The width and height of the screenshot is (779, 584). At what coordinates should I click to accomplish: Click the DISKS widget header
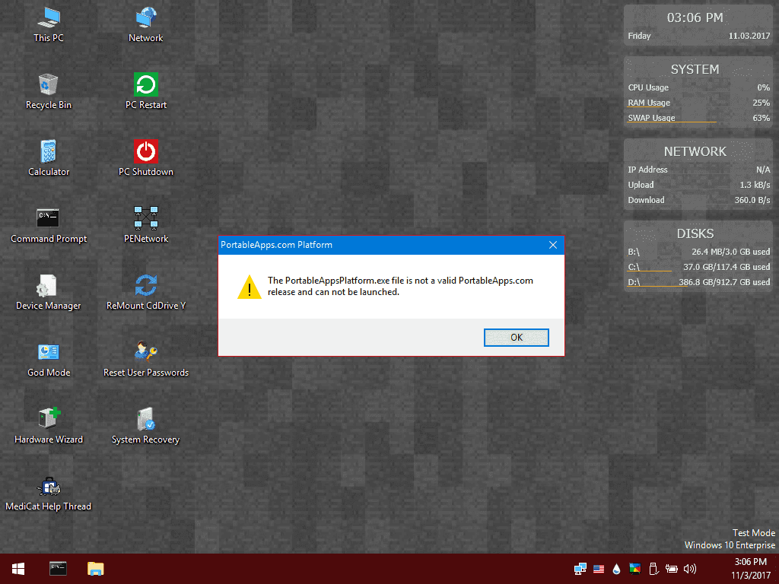[695, 233]
